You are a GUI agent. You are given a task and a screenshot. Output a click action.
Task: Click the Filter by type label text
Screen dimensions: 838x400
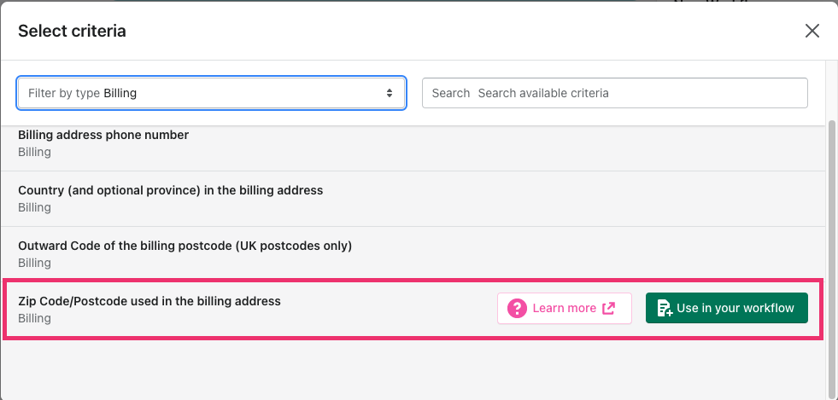(x=63, y=93)
